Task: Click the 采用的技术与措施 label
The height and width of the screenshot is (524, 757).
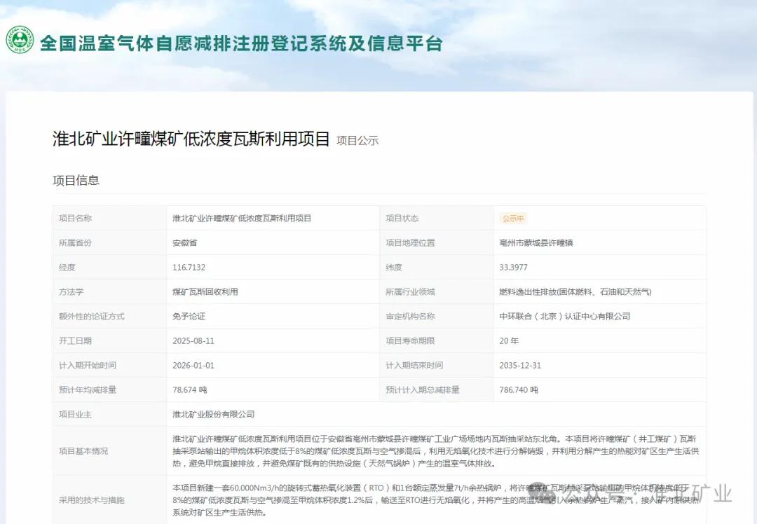Action: (x=92, y=500)
